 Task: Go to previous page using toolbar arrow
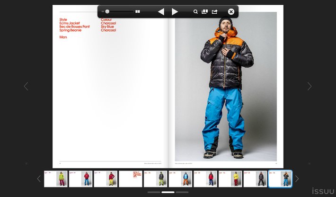(161, 11)
